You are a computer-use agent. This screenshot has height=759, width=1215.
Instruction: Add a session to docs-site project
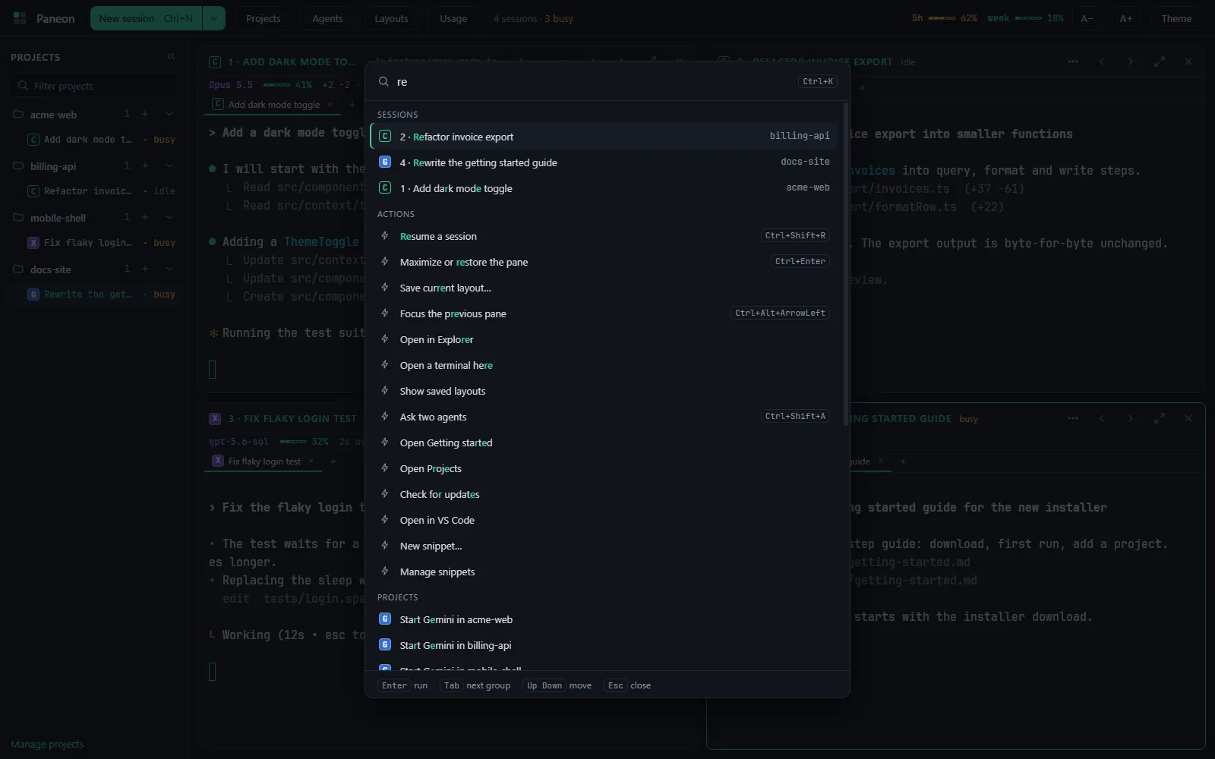coord(145,269)
